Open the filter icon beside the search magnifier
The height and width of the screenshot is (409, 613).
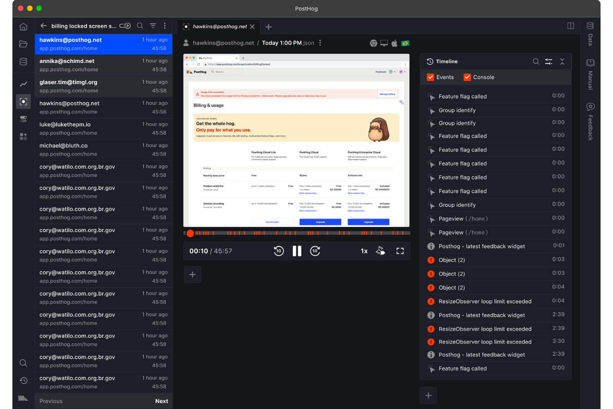tap(153, 26)
